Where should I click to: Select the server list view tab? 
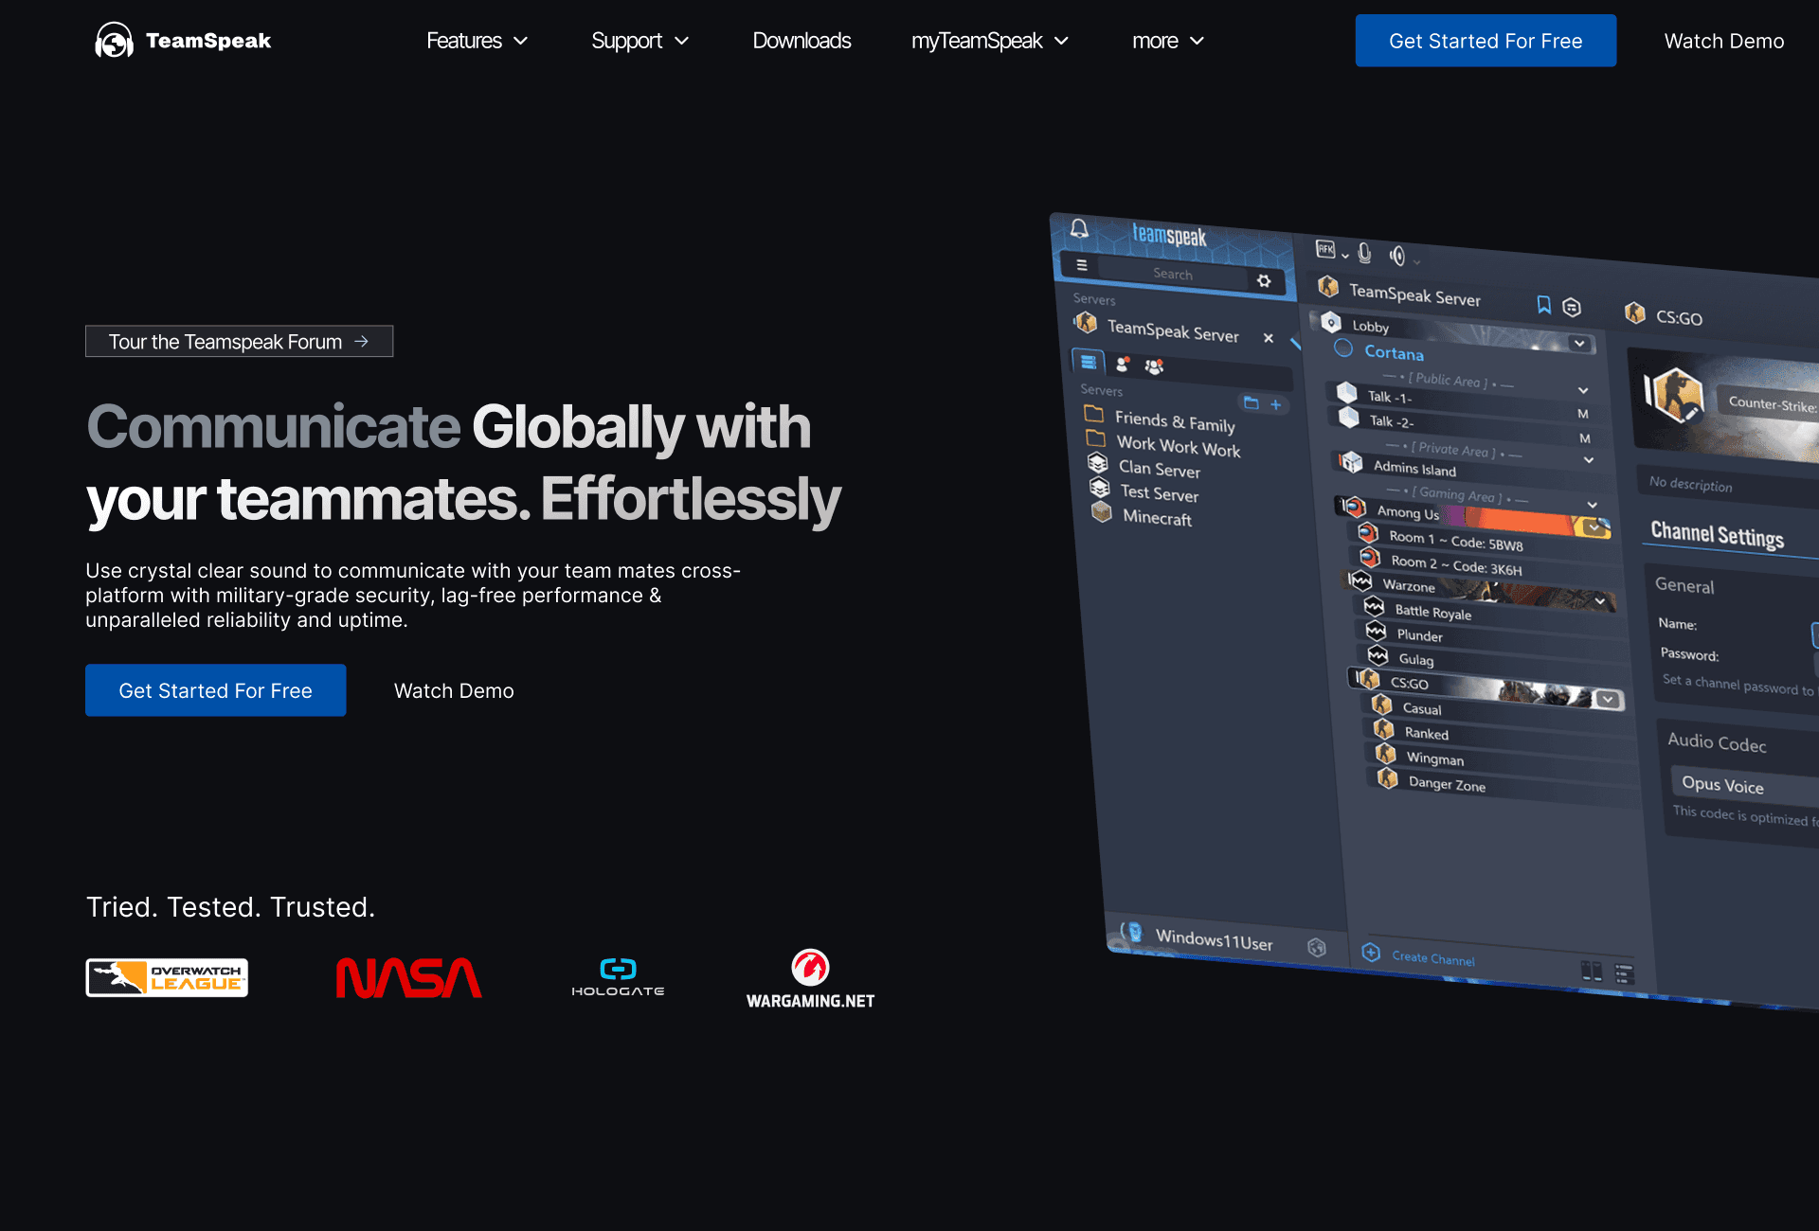pyautogui.click(x=1089, y=361)
